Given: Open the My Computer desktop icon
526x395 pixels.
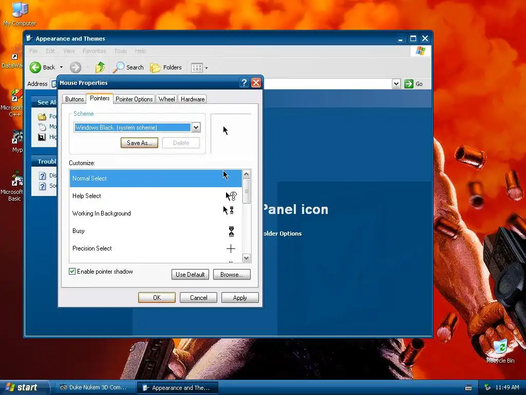Looking at the screenshot, I should pyautogui.click(x=20, y=13).
